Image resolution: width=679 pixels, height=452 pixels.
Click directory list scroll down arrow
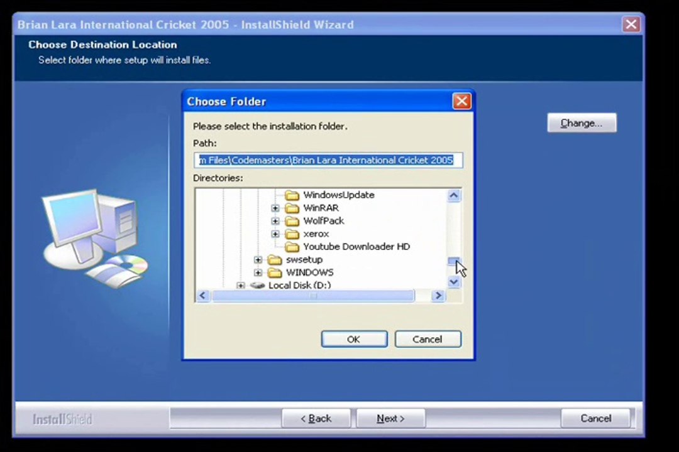(454, 282)
